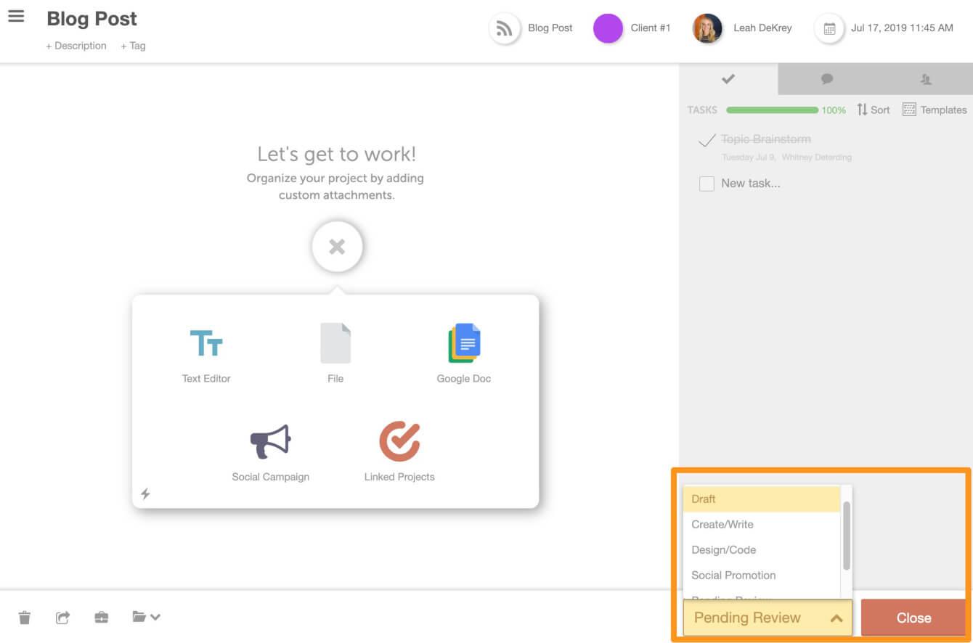Select Create/Write status option
This screenshot has height=643, width=973.
pos(762,525)
